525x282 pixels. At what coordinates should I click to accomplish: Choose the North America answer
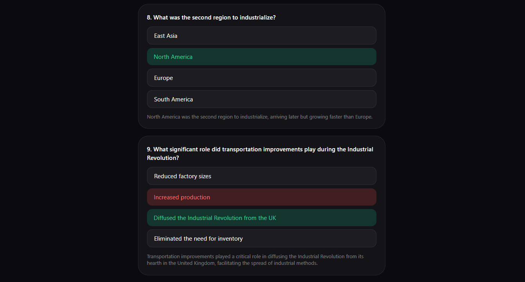click(x=261, y=57)
